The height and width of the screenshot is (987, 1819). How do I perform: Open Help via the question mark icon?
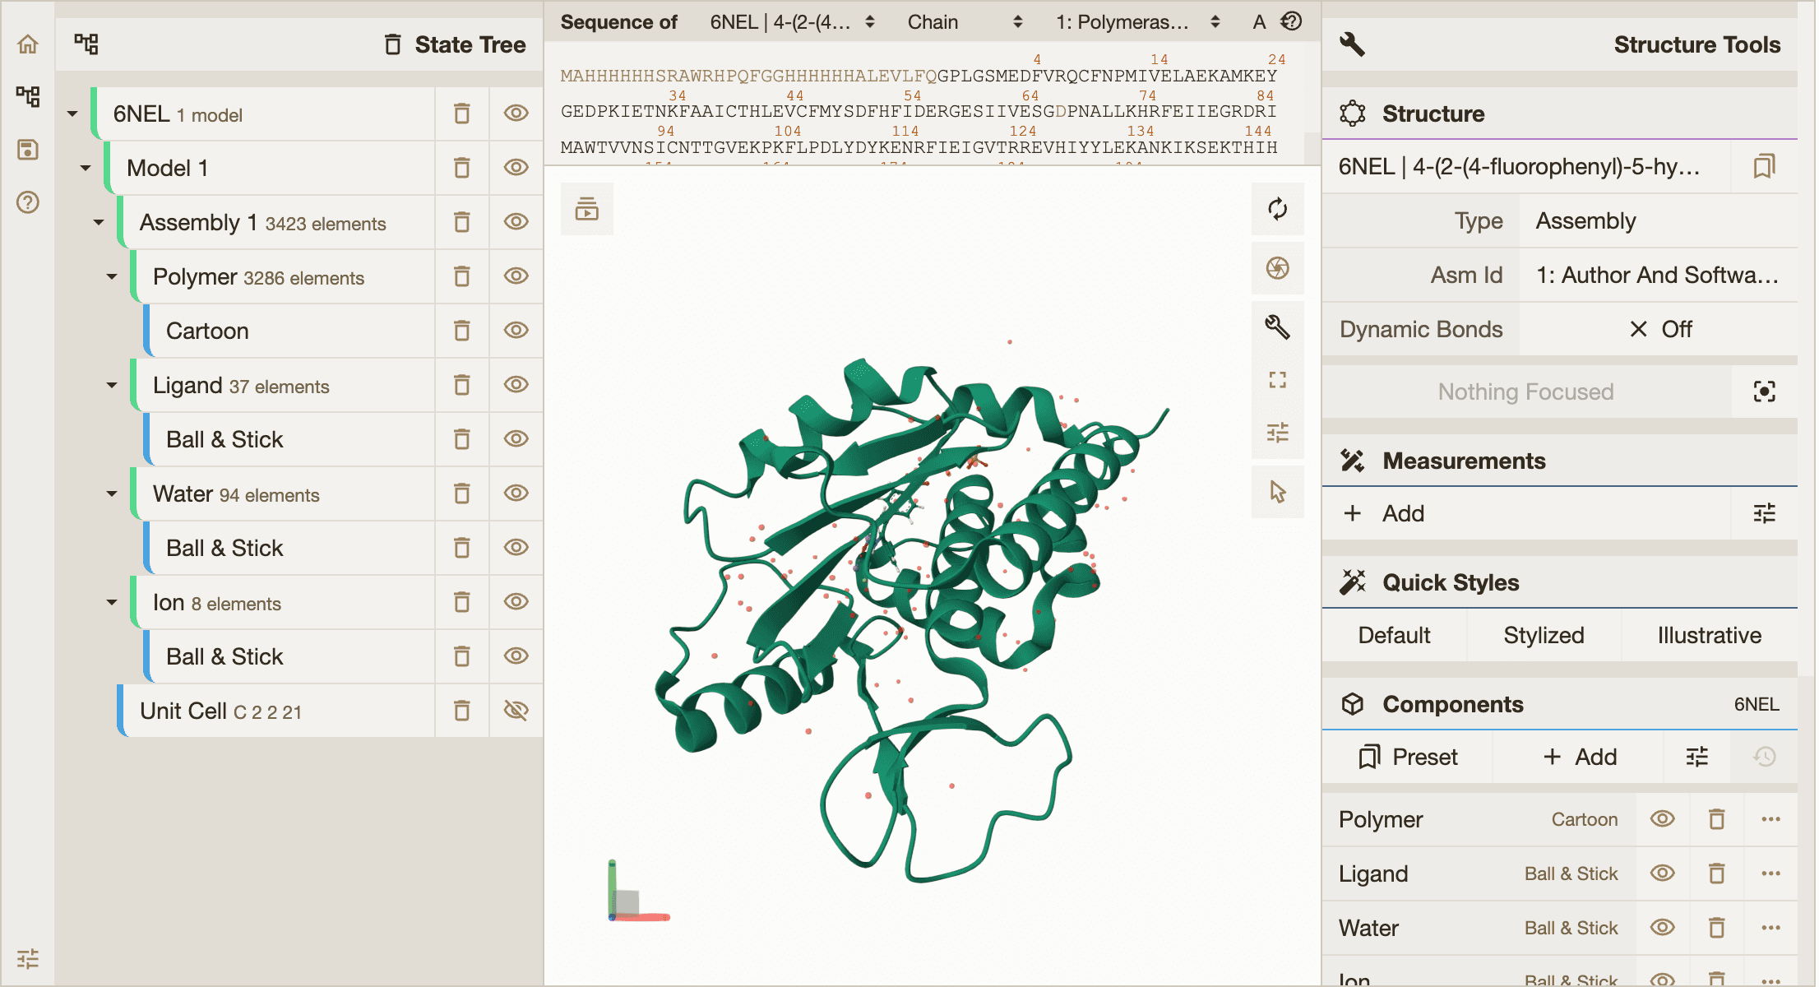click(27, 203)
